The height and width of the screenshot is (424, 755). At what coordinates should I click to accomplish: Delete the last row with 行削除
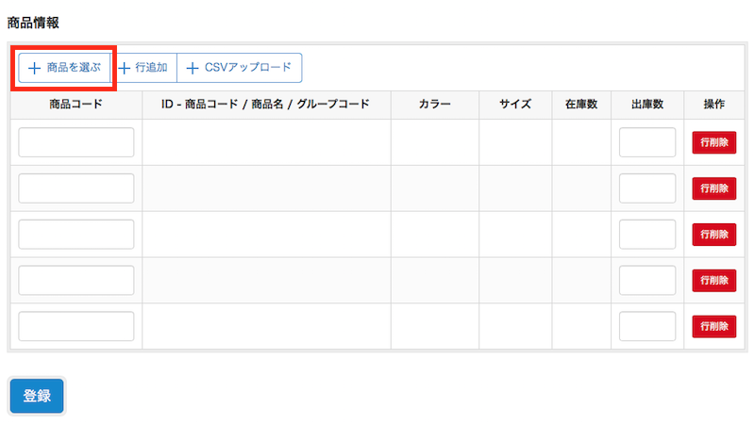(714, 326)
